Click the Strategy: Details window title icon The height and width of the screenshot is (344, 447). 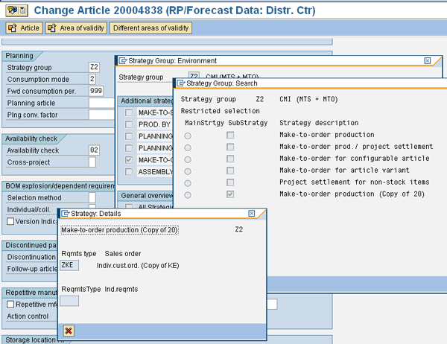[x=65, y=214]
